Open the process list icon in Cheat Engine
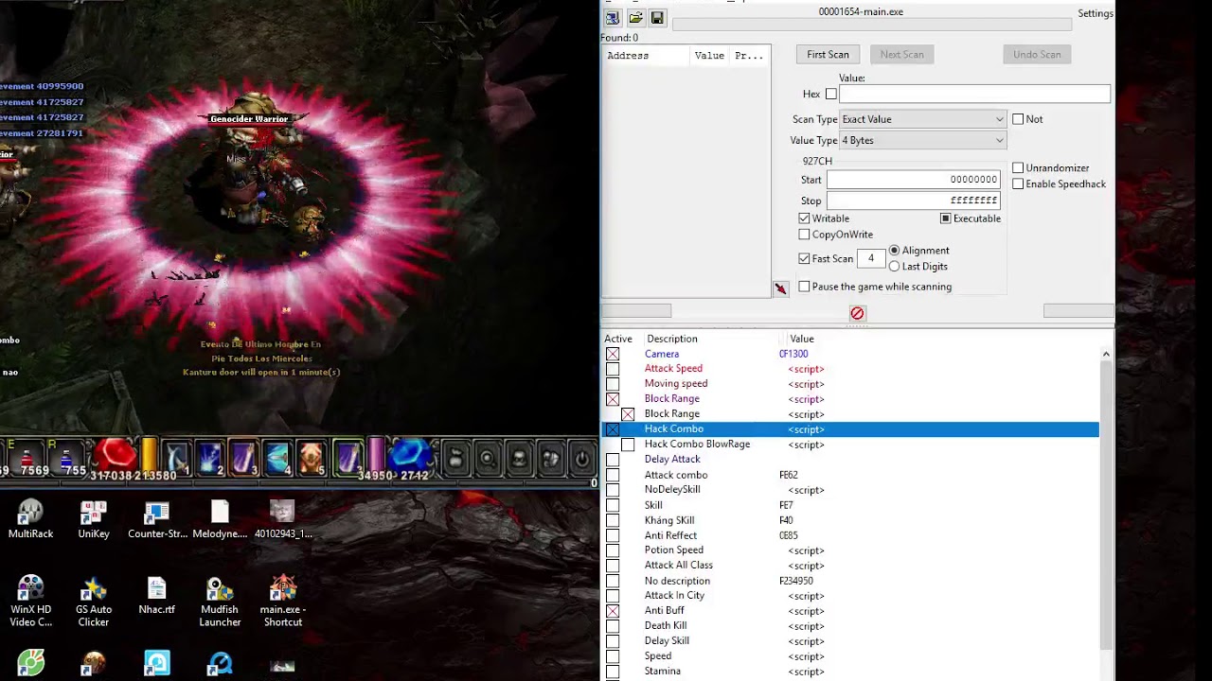 coord(613,18)
